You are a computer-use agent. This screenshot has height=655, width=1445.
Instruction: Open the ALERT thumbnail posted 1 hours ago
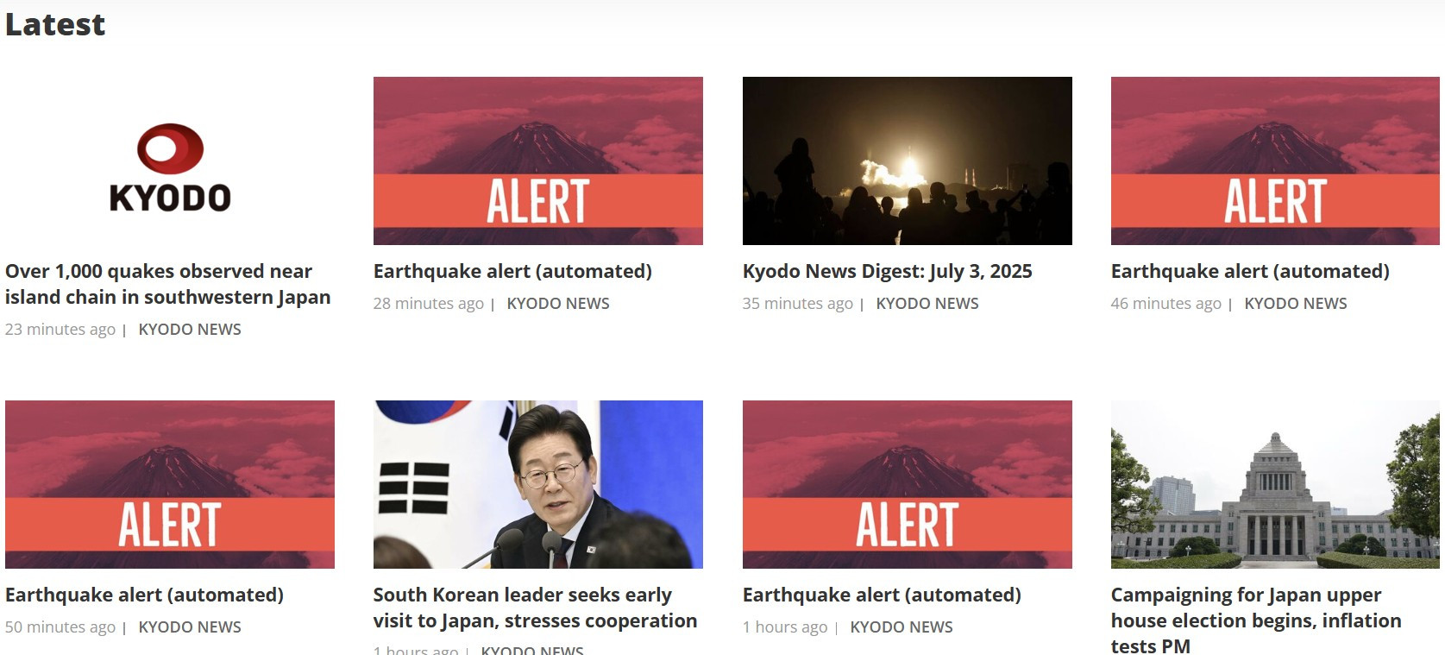coord(908,484)
